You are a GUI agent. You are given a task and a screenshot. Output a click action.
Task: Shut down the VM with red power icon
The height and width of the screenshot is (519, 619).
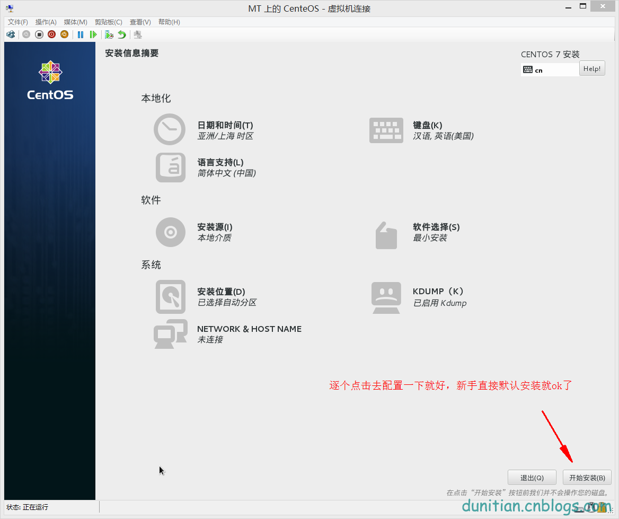[x=52, y=35]
